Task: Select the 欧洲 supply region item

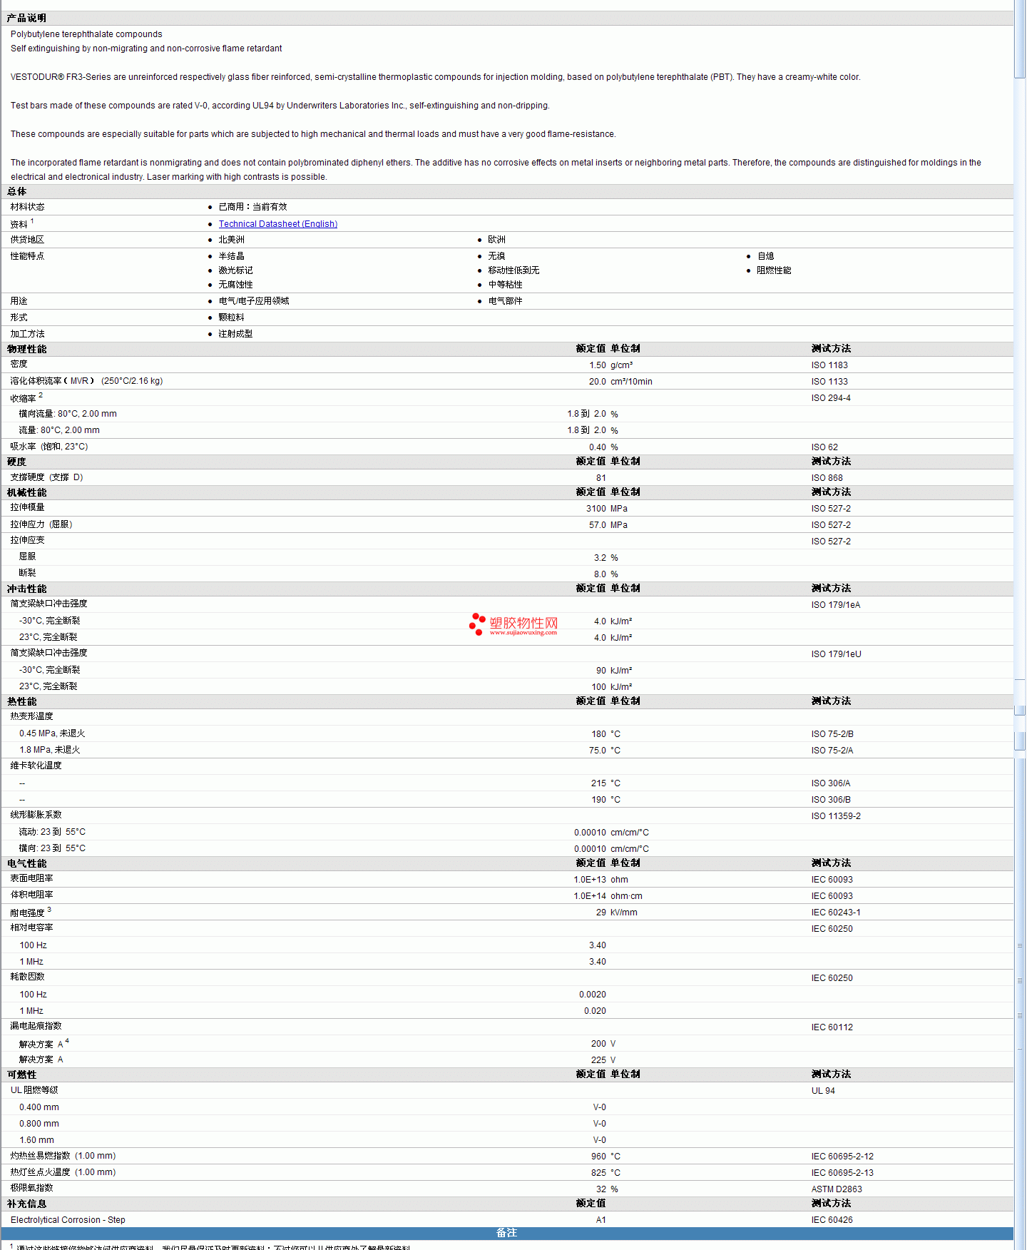Action: point(496,240)
